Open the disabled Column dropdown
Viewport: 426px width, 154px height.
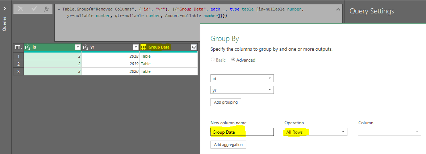click(x=390, y=132)
